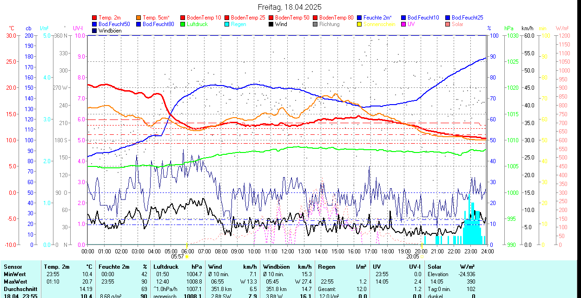Click the chart title Freitag, 18.04.2025
This screenshot has height=298, width=581.
(290, 7)
